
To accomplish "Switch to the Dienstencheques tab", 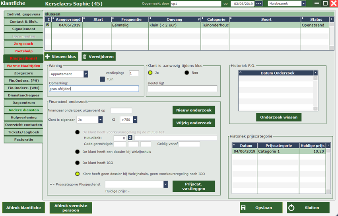I will tap(23, 95).
